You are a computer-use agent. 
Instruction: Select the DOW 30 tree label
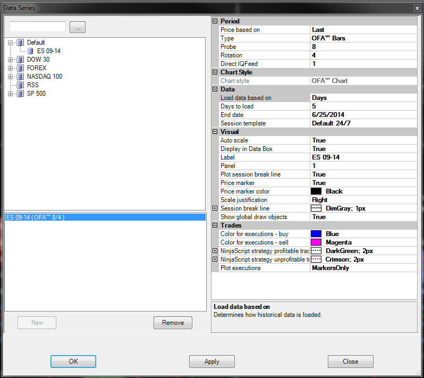(x=38, y=60)
